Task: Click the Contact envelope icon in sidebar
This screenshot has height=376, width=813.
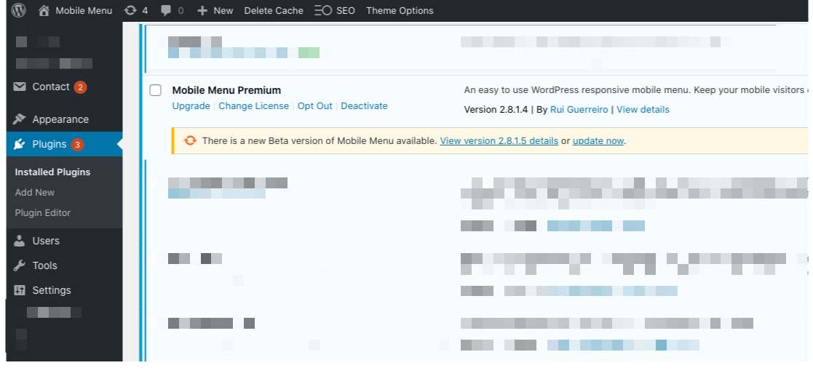Action: pos(20,87)
